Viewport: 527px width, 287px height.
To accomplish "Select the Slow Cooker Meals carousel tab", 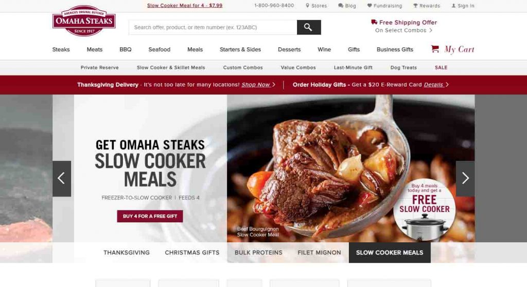I will click(390, 253).
